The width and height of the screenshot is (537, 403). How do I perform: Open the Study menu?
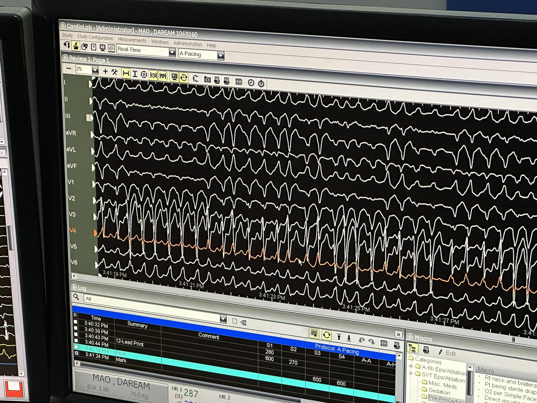pyautogui.click(x=67, y=35)
